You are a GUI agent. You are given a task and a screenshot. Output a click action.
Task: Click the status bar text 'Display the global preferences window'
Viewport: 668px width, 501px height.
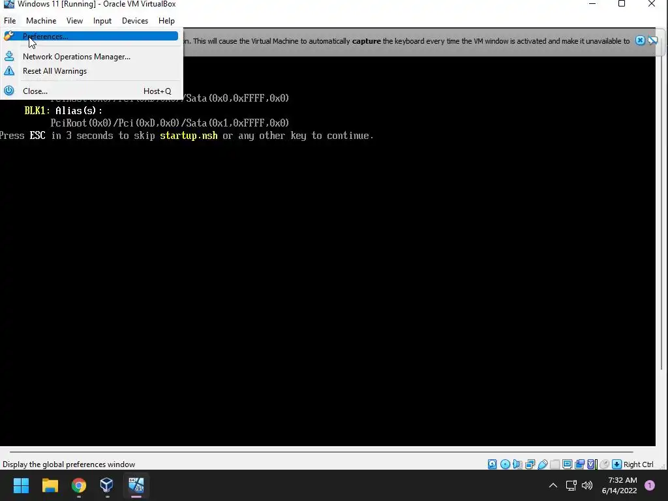click(68, 464)
